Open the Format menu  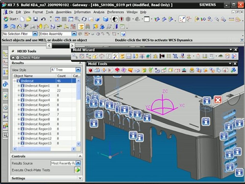38,12
